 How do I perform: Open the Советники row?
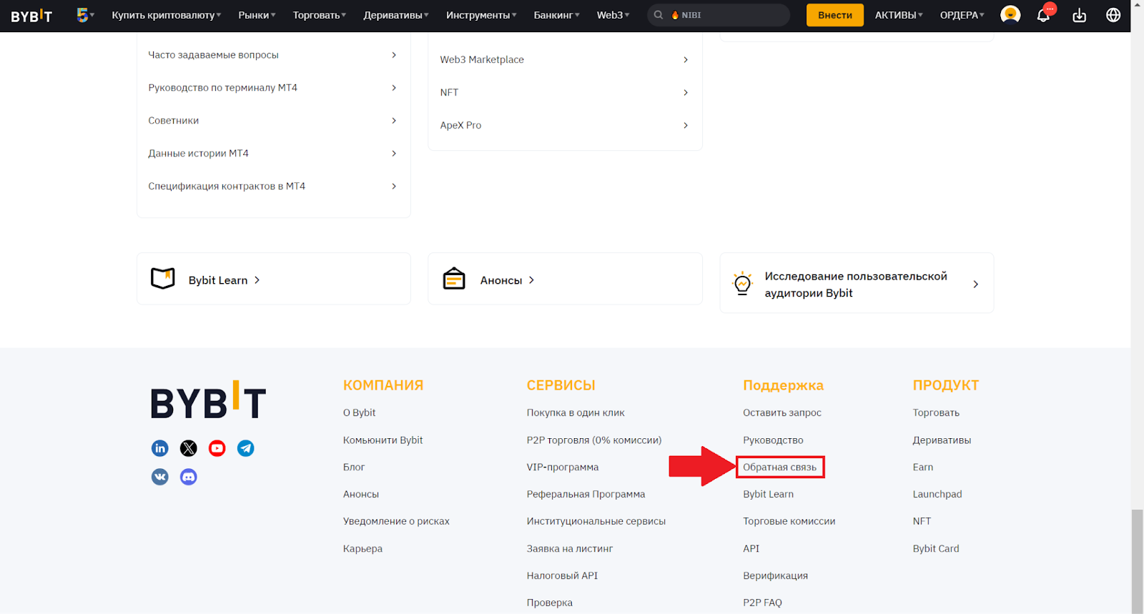273,121
